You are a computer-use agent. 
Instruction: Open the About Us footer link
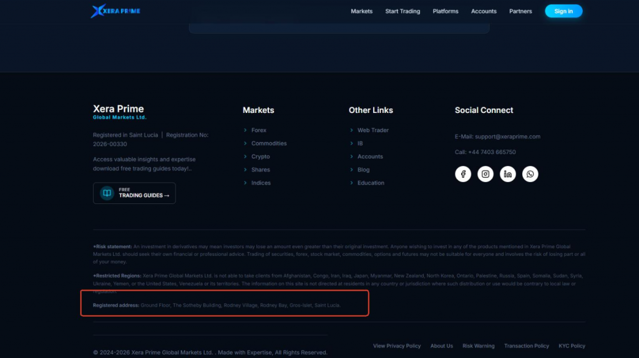pyautogui.click(x=441, y=346)
